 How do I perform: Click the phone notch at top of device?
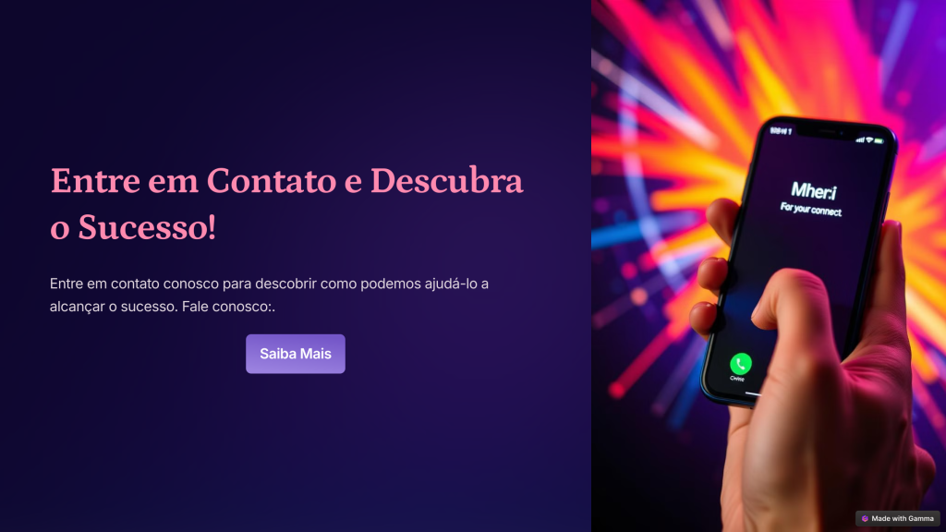(x=827, y=132)
